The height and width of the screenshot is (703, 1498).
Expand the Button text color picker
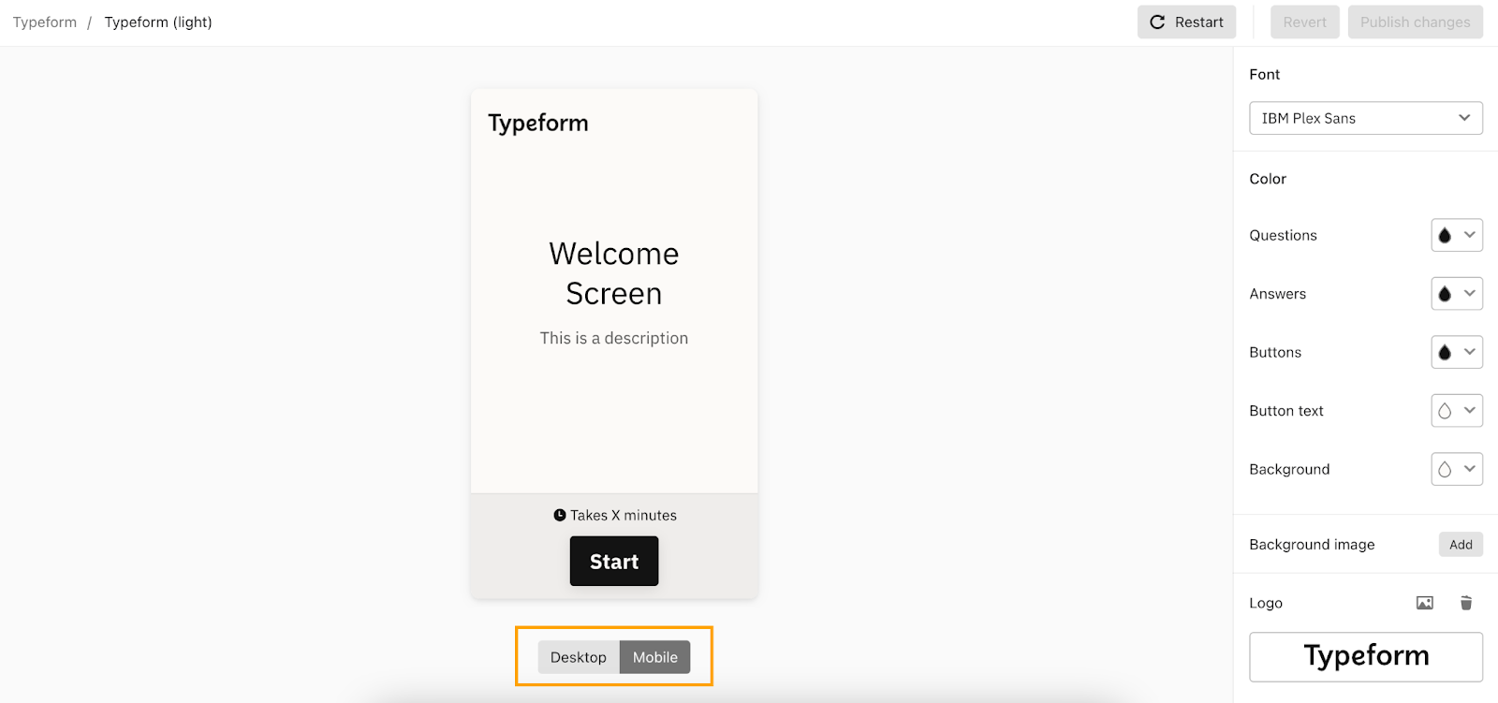(1457, 411)
